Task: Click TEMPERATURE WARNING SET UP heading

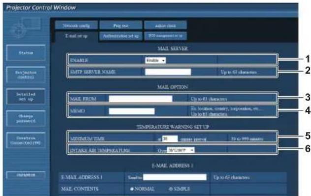Action: click(x=173, y=127)
